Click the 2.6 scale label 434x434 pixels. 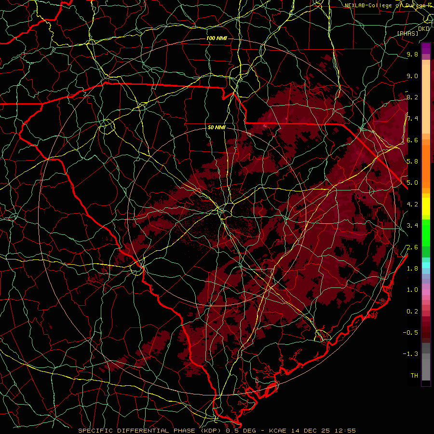[x=412, y=247]
